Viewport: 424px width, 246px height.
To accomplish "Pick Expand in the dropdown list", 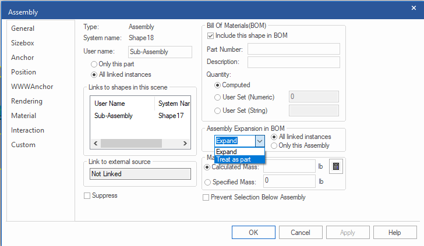I will pyautogui.click(x=239, y=152).
